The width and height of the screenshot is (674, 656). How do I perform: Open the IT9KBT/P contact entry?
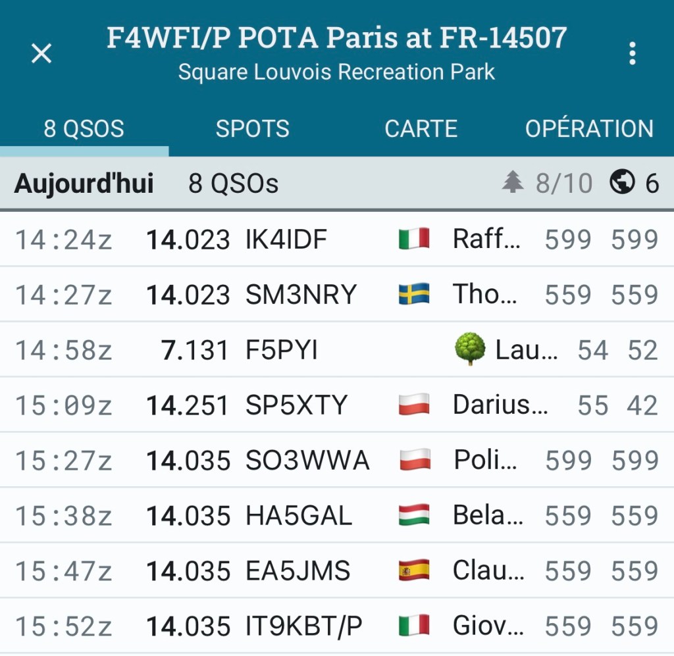303,626
